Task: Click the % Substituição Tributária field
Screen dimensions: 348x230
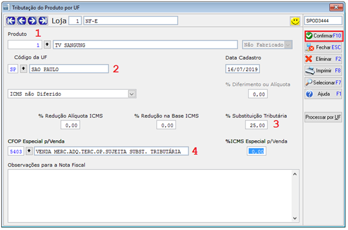Action: pyautogui.click(x=257, y=125)
